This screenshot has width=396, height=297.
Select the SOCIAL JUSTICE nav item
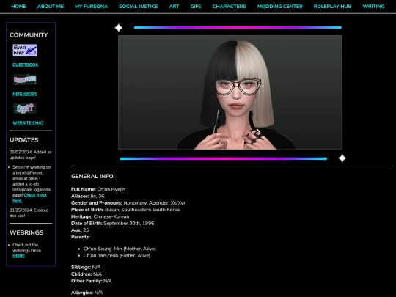(139, 7)
